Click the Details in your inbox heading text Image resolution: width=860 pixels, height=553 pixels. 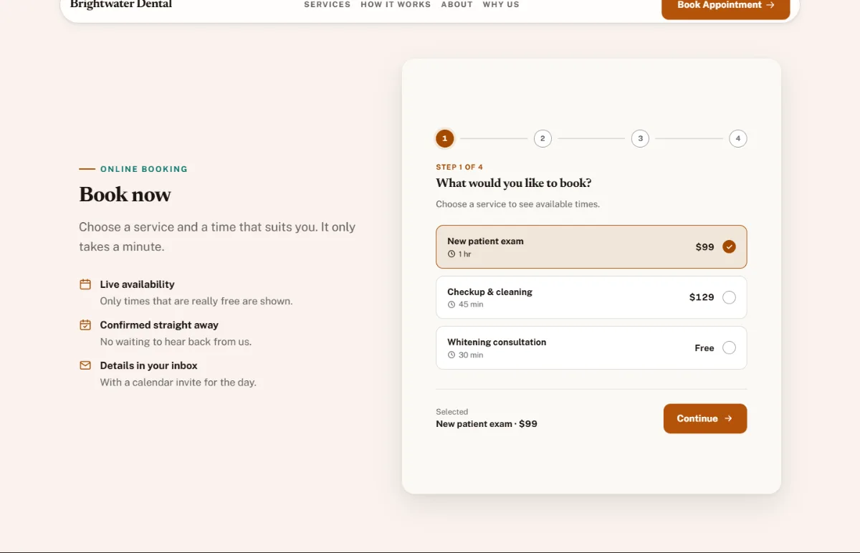point(148,365)
